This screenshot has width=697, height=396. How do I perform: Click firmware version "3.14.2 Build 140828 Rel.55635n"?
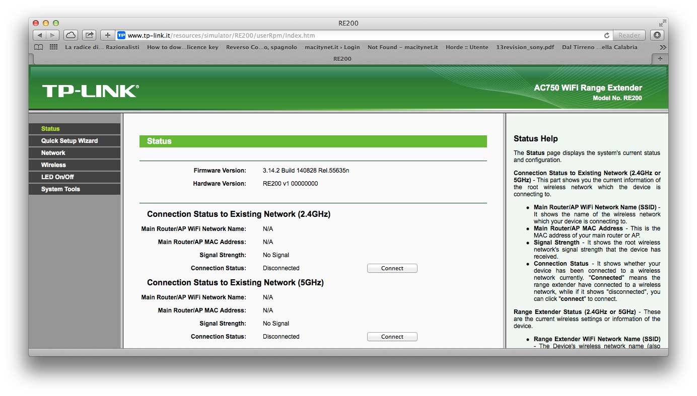click(306, 171)
